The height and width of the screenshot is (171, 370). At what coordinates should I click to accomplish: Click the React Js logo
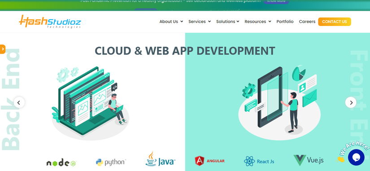(259, 161)
